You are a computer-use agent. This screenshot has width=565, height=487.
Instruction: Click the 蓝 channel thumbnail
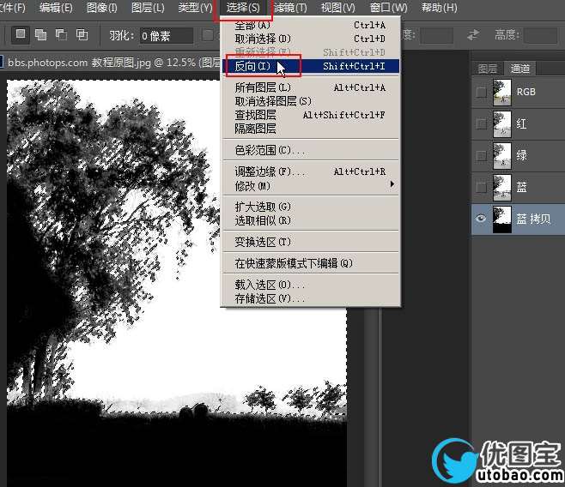point(502,187)
